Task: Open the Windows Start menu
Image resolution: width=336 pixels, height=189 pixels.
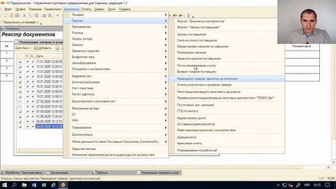Action: (x=5, y=185)
